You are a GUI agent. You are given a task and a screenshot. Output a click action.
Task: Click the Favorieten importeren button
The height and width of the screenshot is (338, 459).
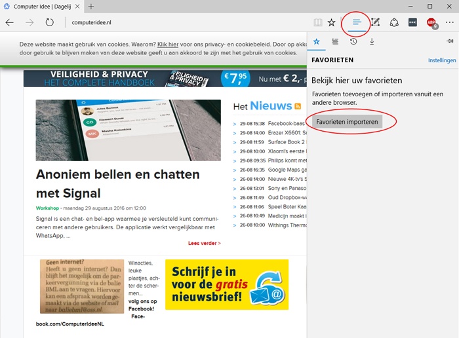[347, 122]
